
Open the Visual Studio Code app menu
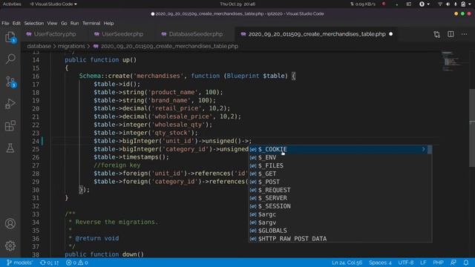[53, 4]
